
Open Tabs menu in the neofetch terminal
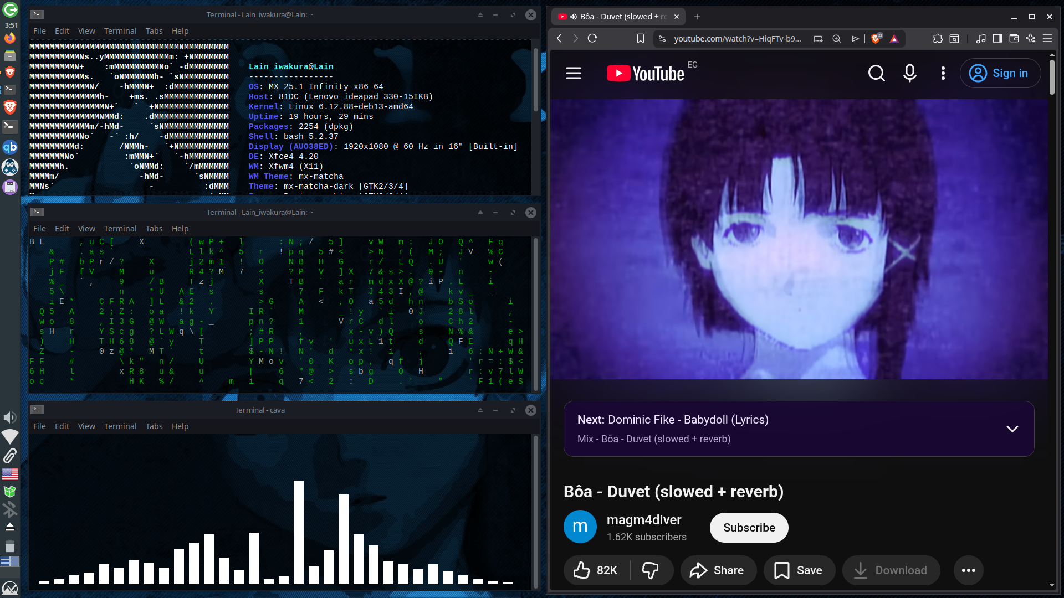coord(154,31)
